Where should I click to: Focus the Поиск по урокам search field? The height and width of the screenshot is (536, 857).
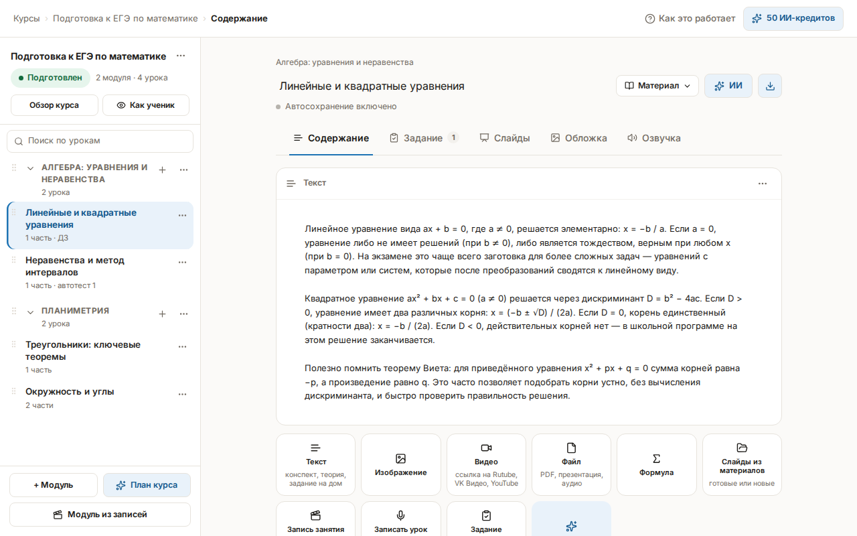(x=100, y=141)
